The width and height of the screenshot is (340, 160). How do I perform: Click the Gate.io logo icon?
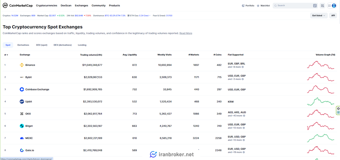(22, 150)
